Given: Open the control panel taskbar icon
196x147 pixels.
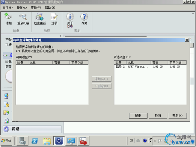Looking at the screenshot, I should point(71,141).
